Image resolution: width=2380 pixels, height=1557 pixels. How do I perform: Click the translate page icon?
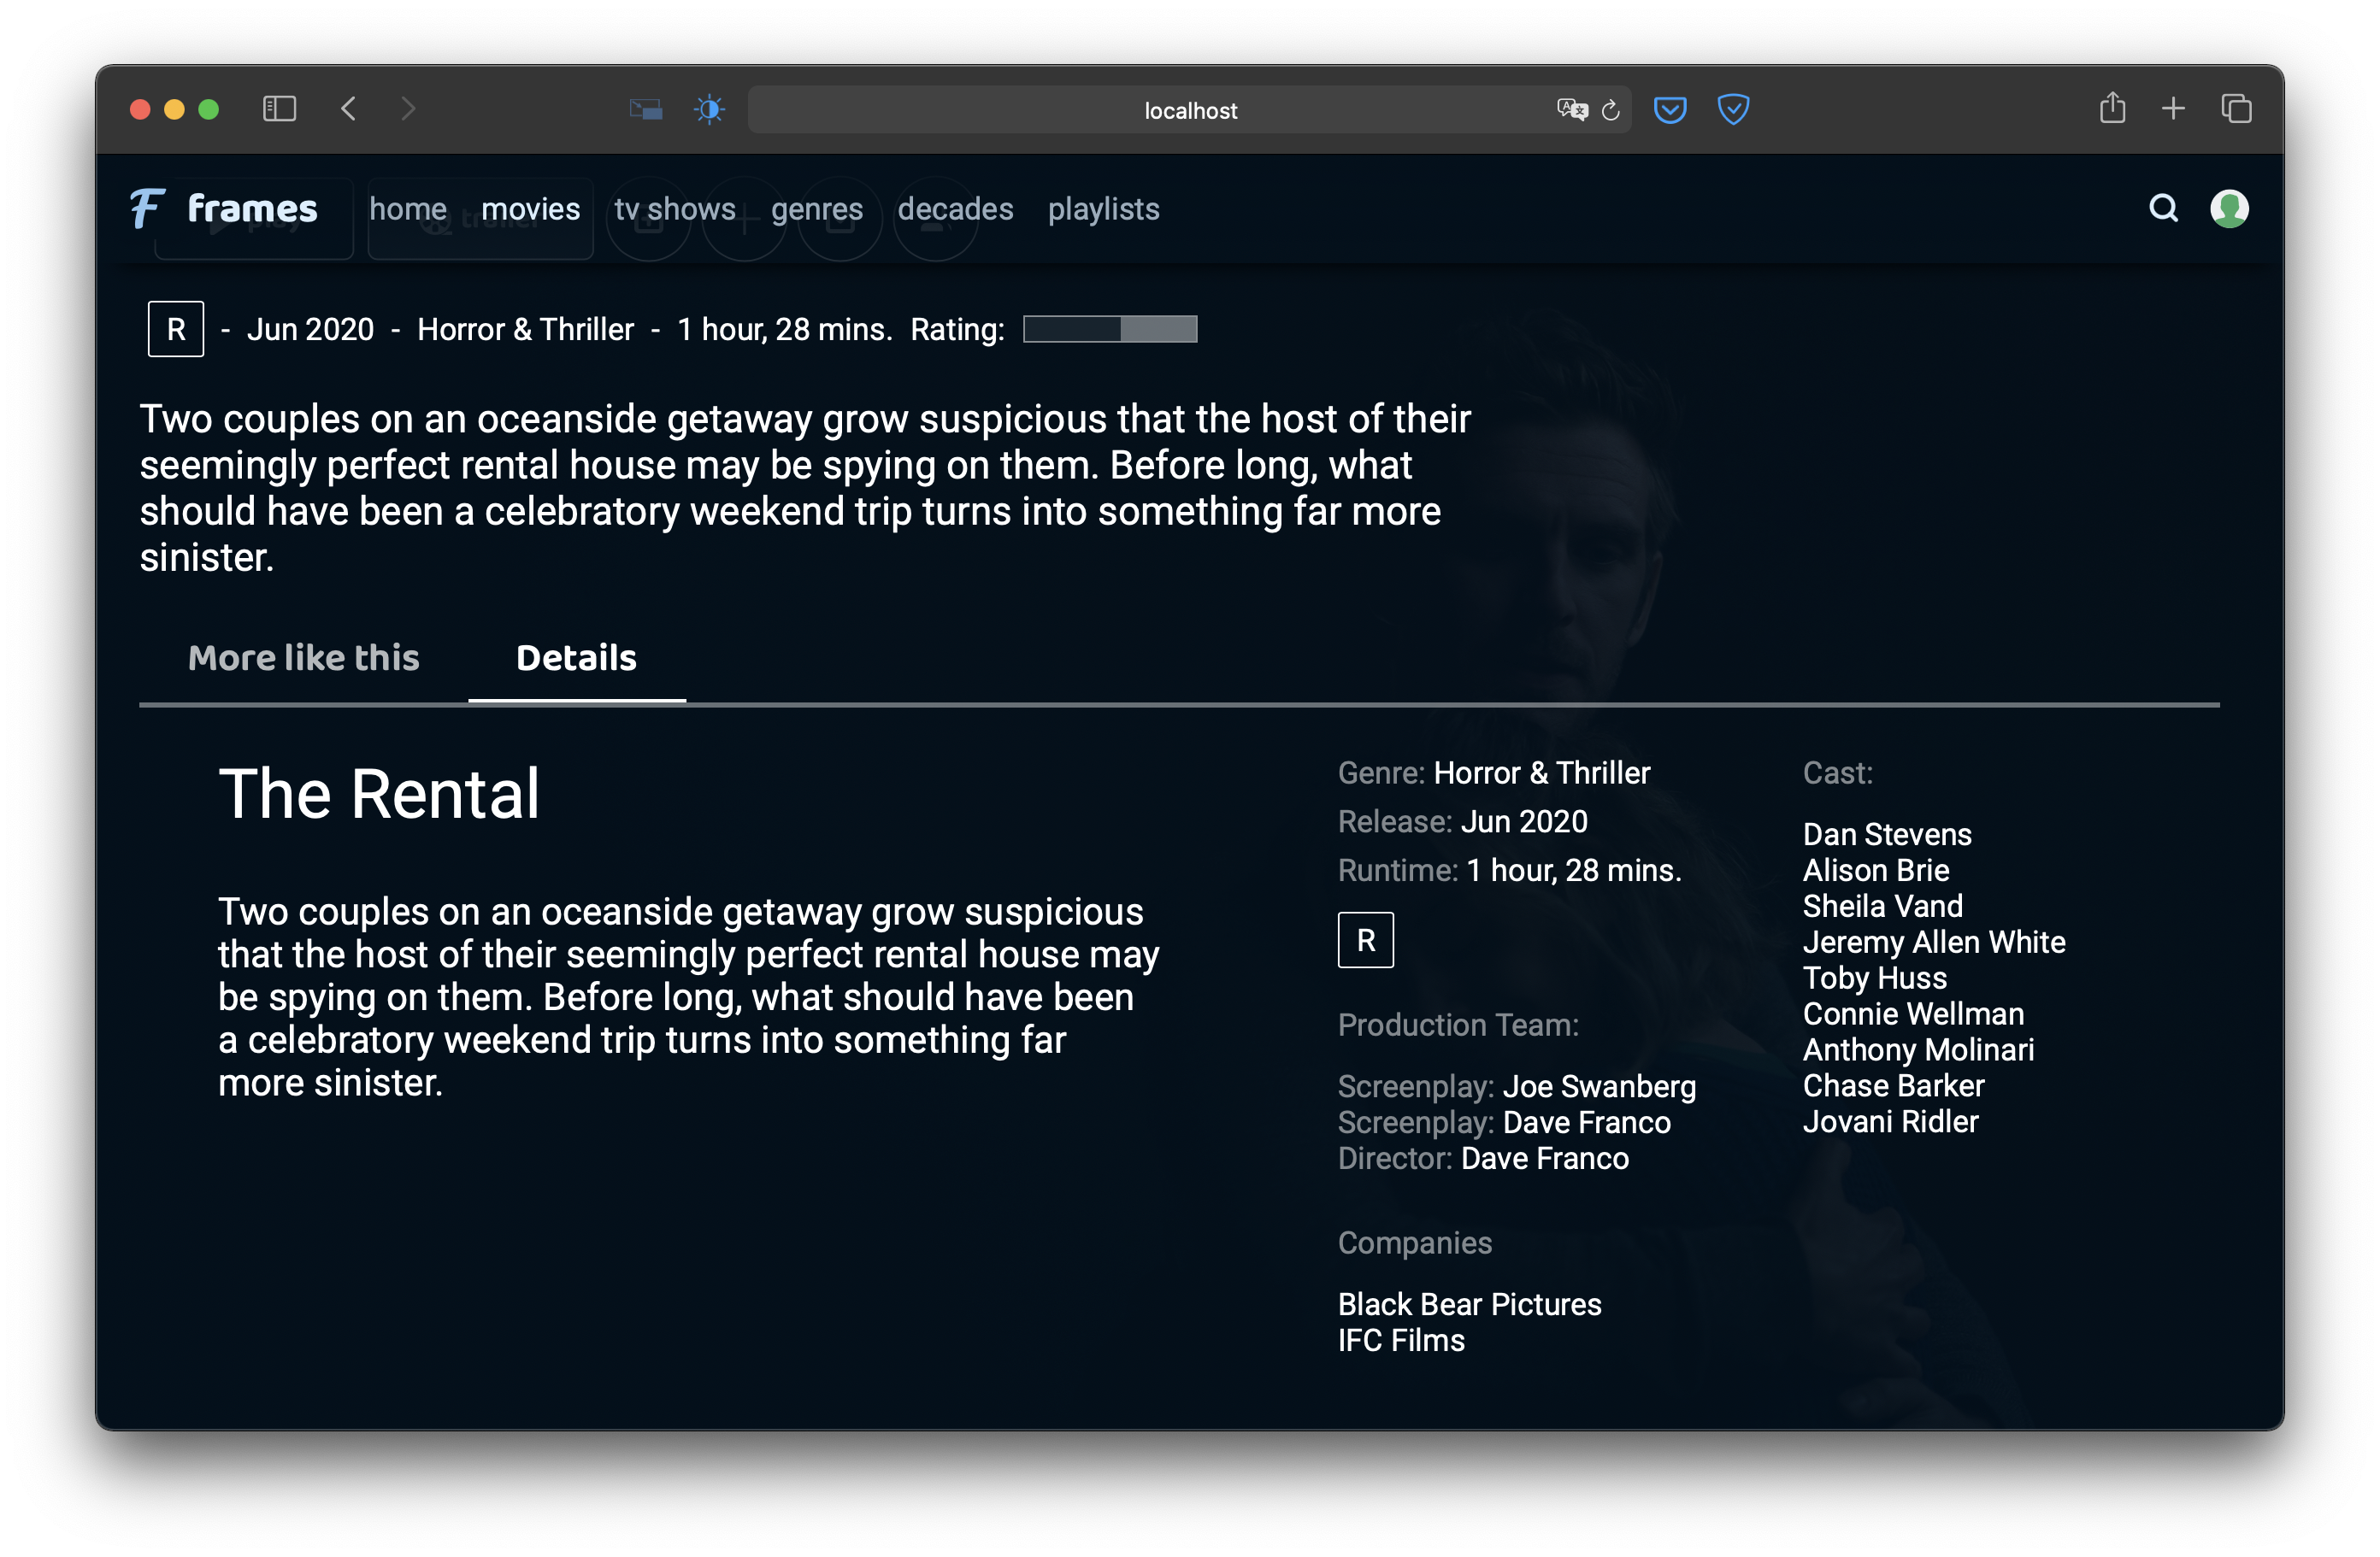(1571, 109)
